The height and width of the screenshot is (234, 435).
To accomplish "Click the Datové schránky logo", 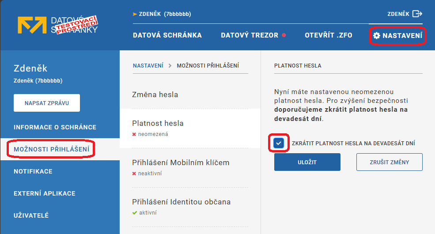I will click(57, 26).
